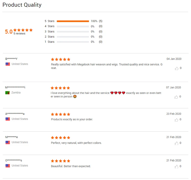
Task: Like the "Beautiful. Better than expected" review
Action: tap(176, 167)
